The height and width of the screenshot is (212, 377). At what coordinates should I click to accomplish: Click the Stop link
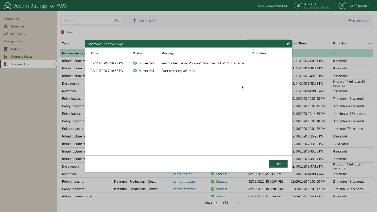[69, 32]
